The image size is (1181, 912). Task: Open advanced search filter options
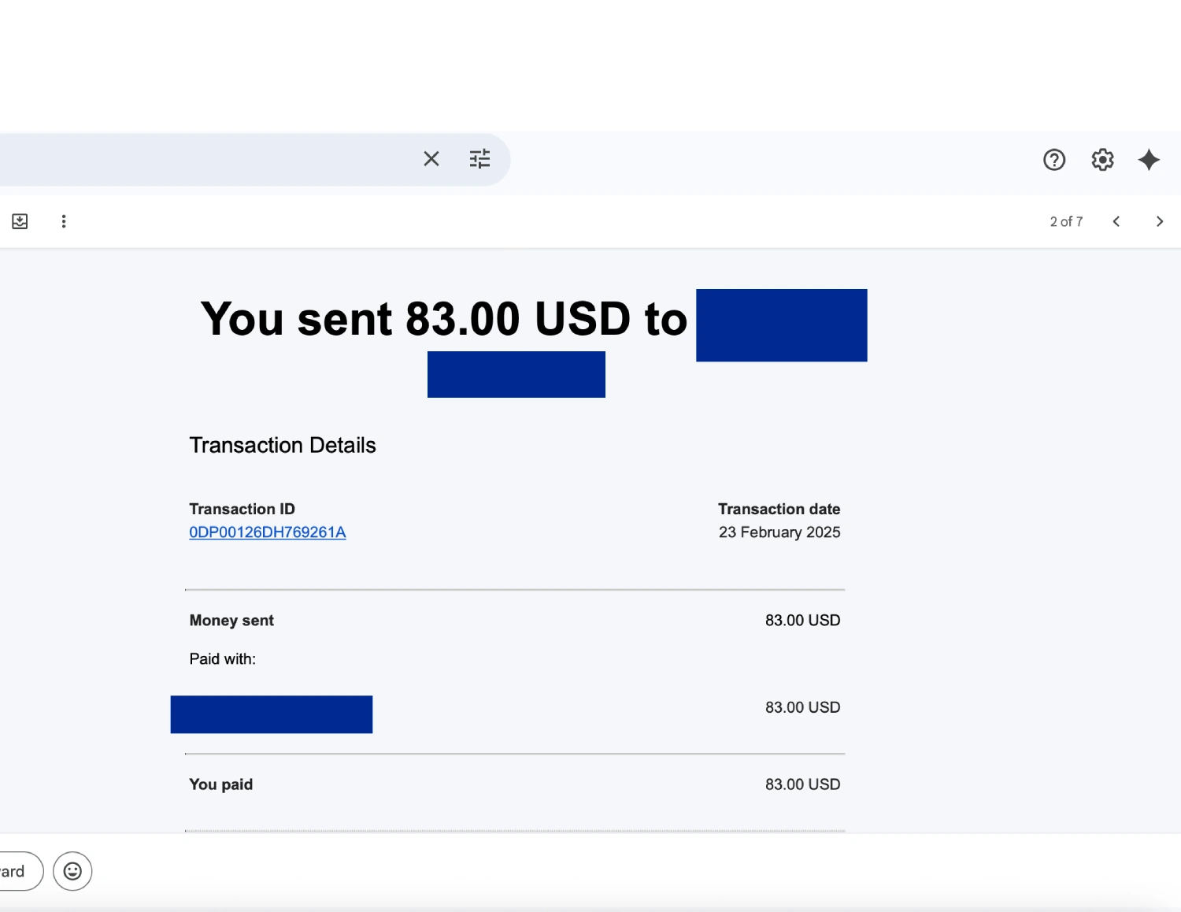[x=479, y=159]
